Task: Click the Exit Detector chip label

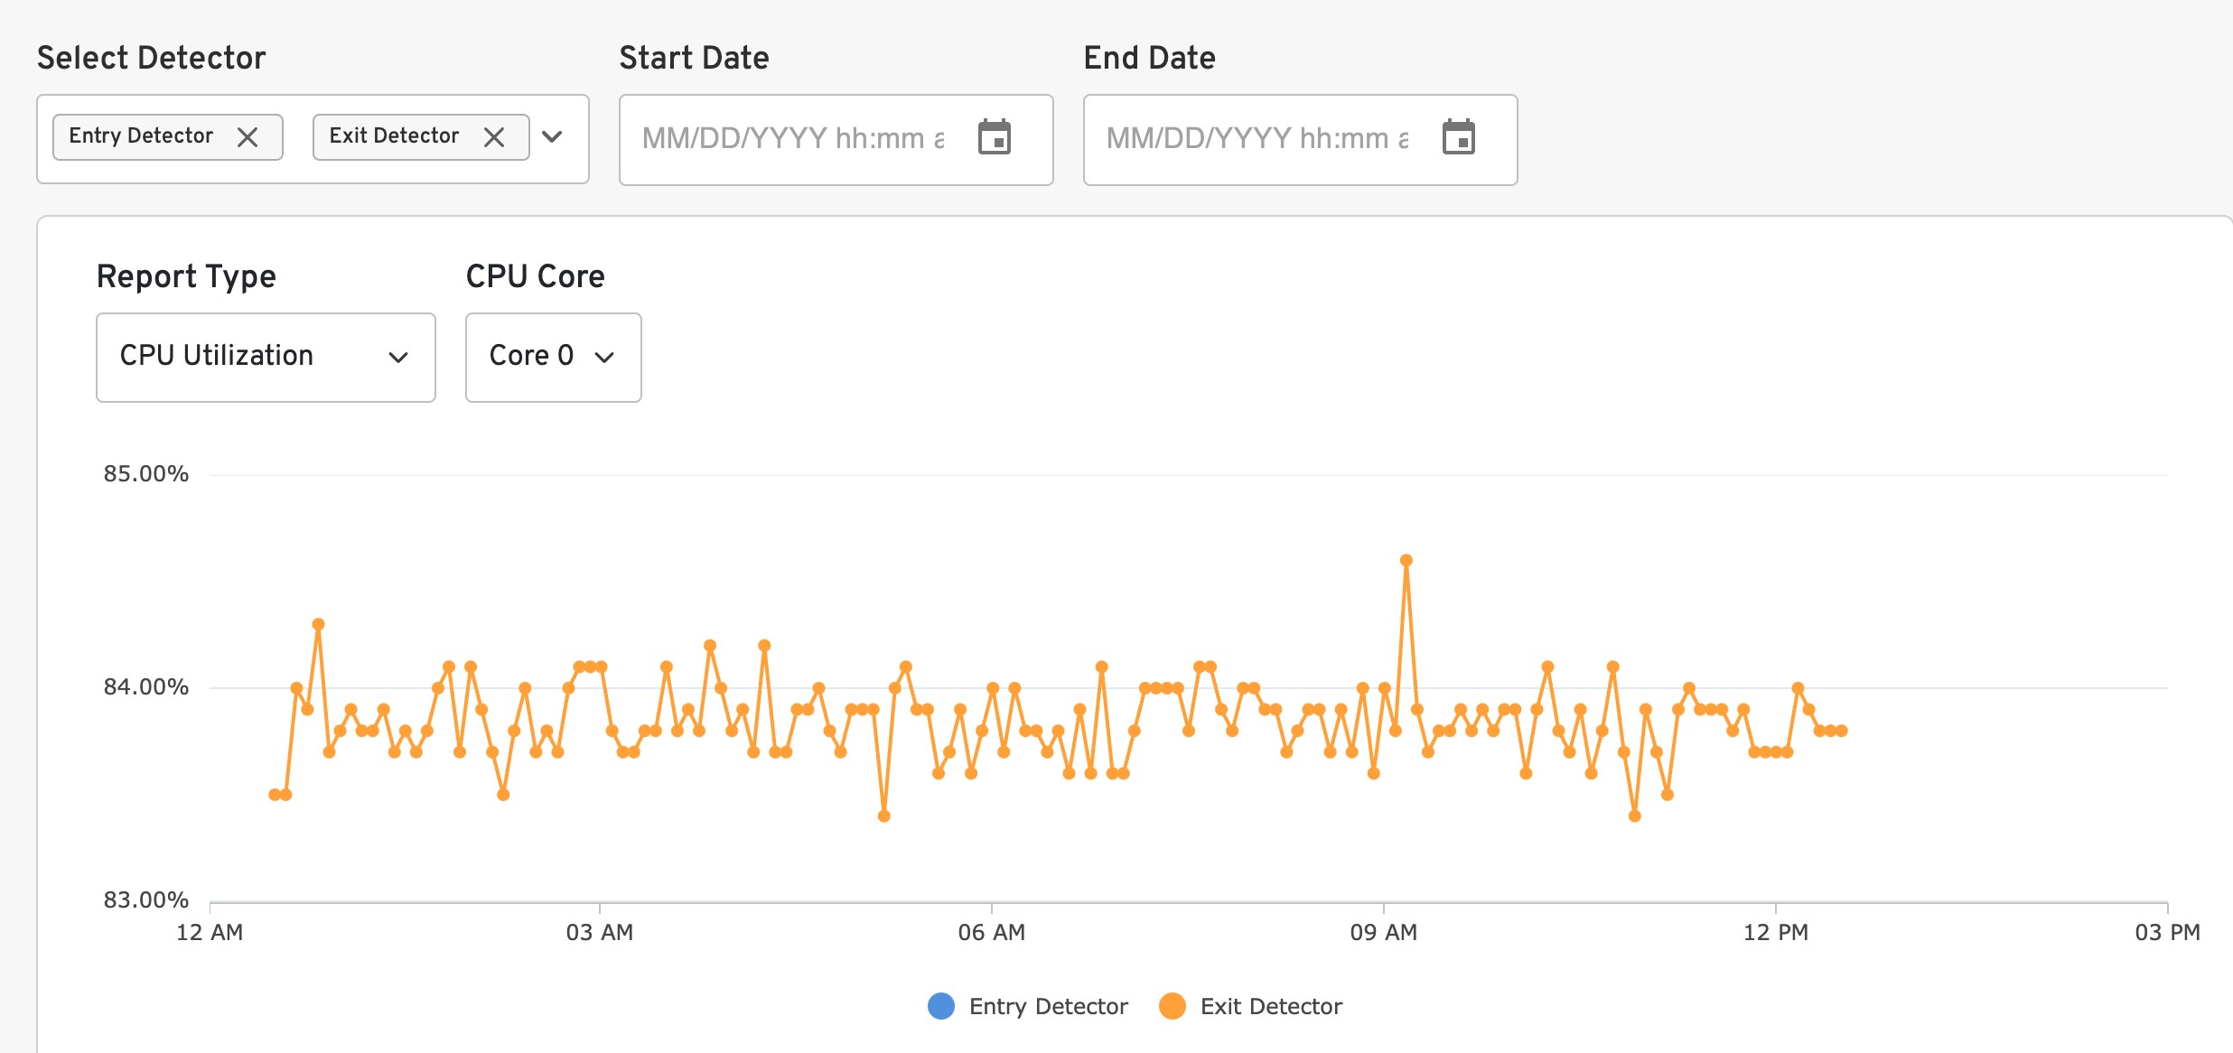Action: pos(394,136)
